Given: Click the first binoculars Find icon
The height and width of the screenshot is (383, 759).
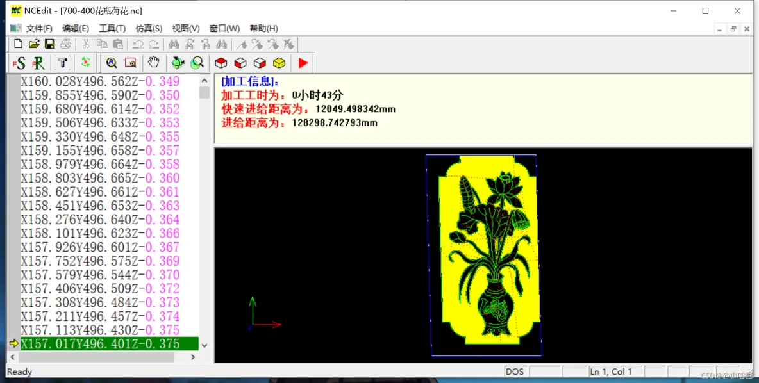Looking at the screenshot, I should coord(174,44).
